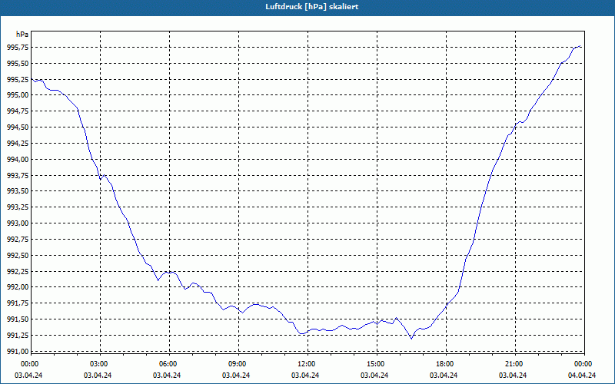
Task: Select the 993,50 y-axis label
Action: pos(18,191)
